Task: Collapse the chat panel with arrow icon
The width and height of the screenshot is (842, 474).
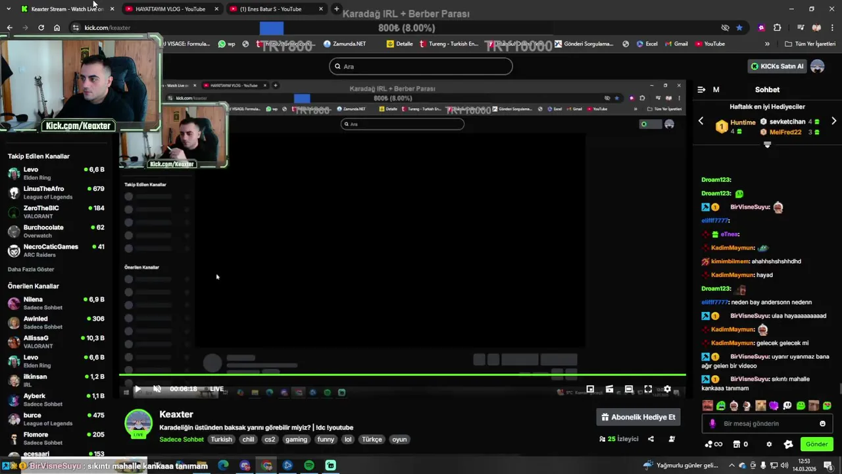Action: tap(701, 90)
